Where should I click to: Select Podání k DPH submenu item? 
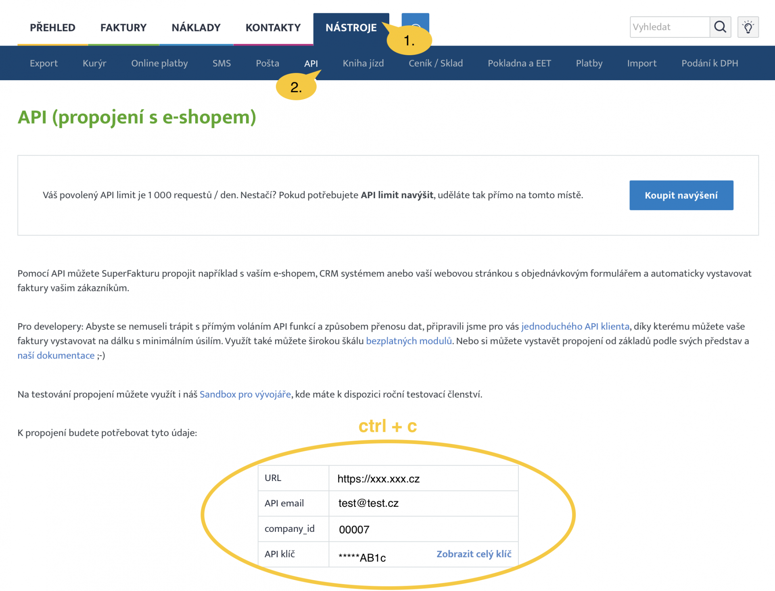point(710,63)
